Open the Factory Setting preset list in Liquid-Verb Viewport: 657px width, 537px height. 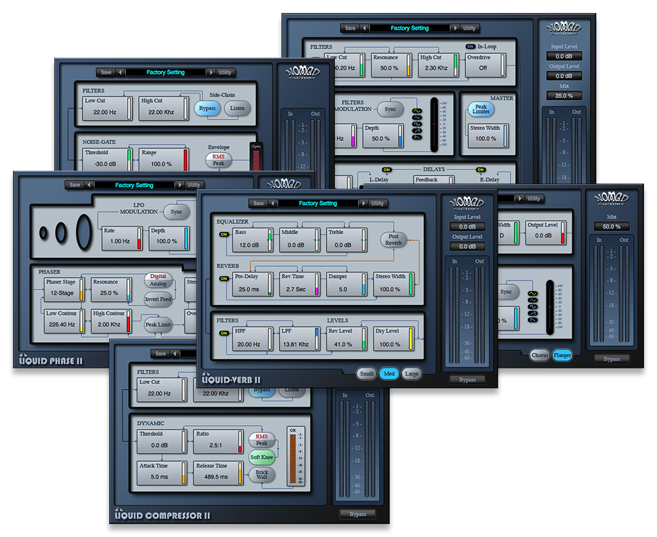(318, 204)
